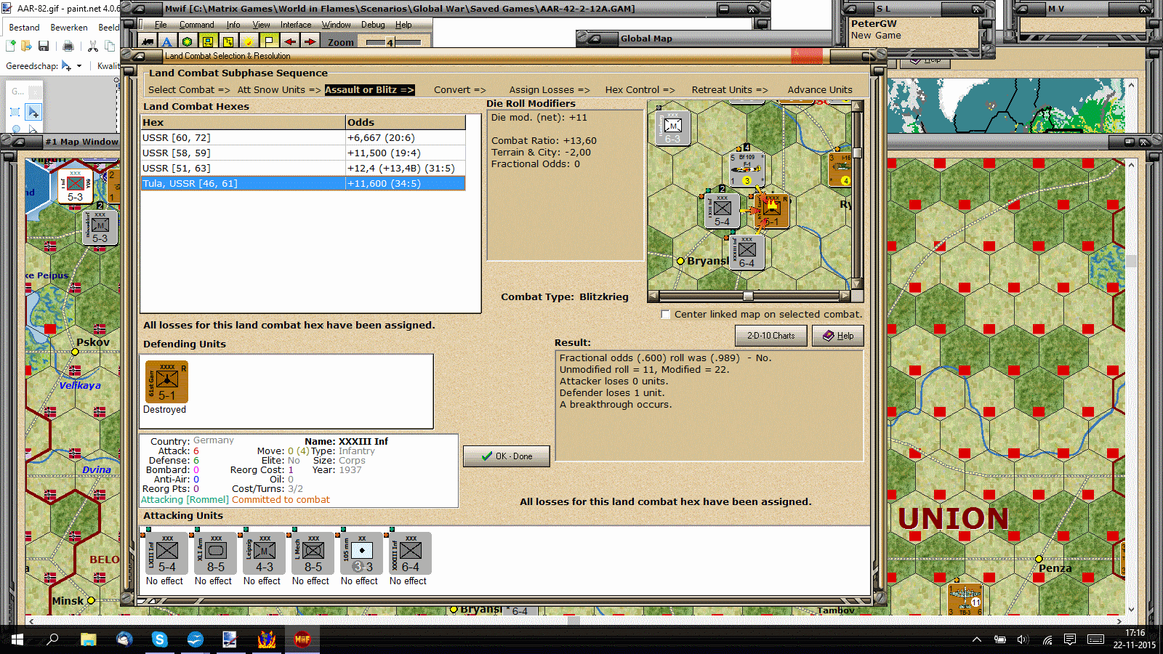Image resolution: width=1163 pixels, height=654 pixels.
Task: Select the 105 mm 3-3 artillery unit
Action: click(x=362, y=554)
